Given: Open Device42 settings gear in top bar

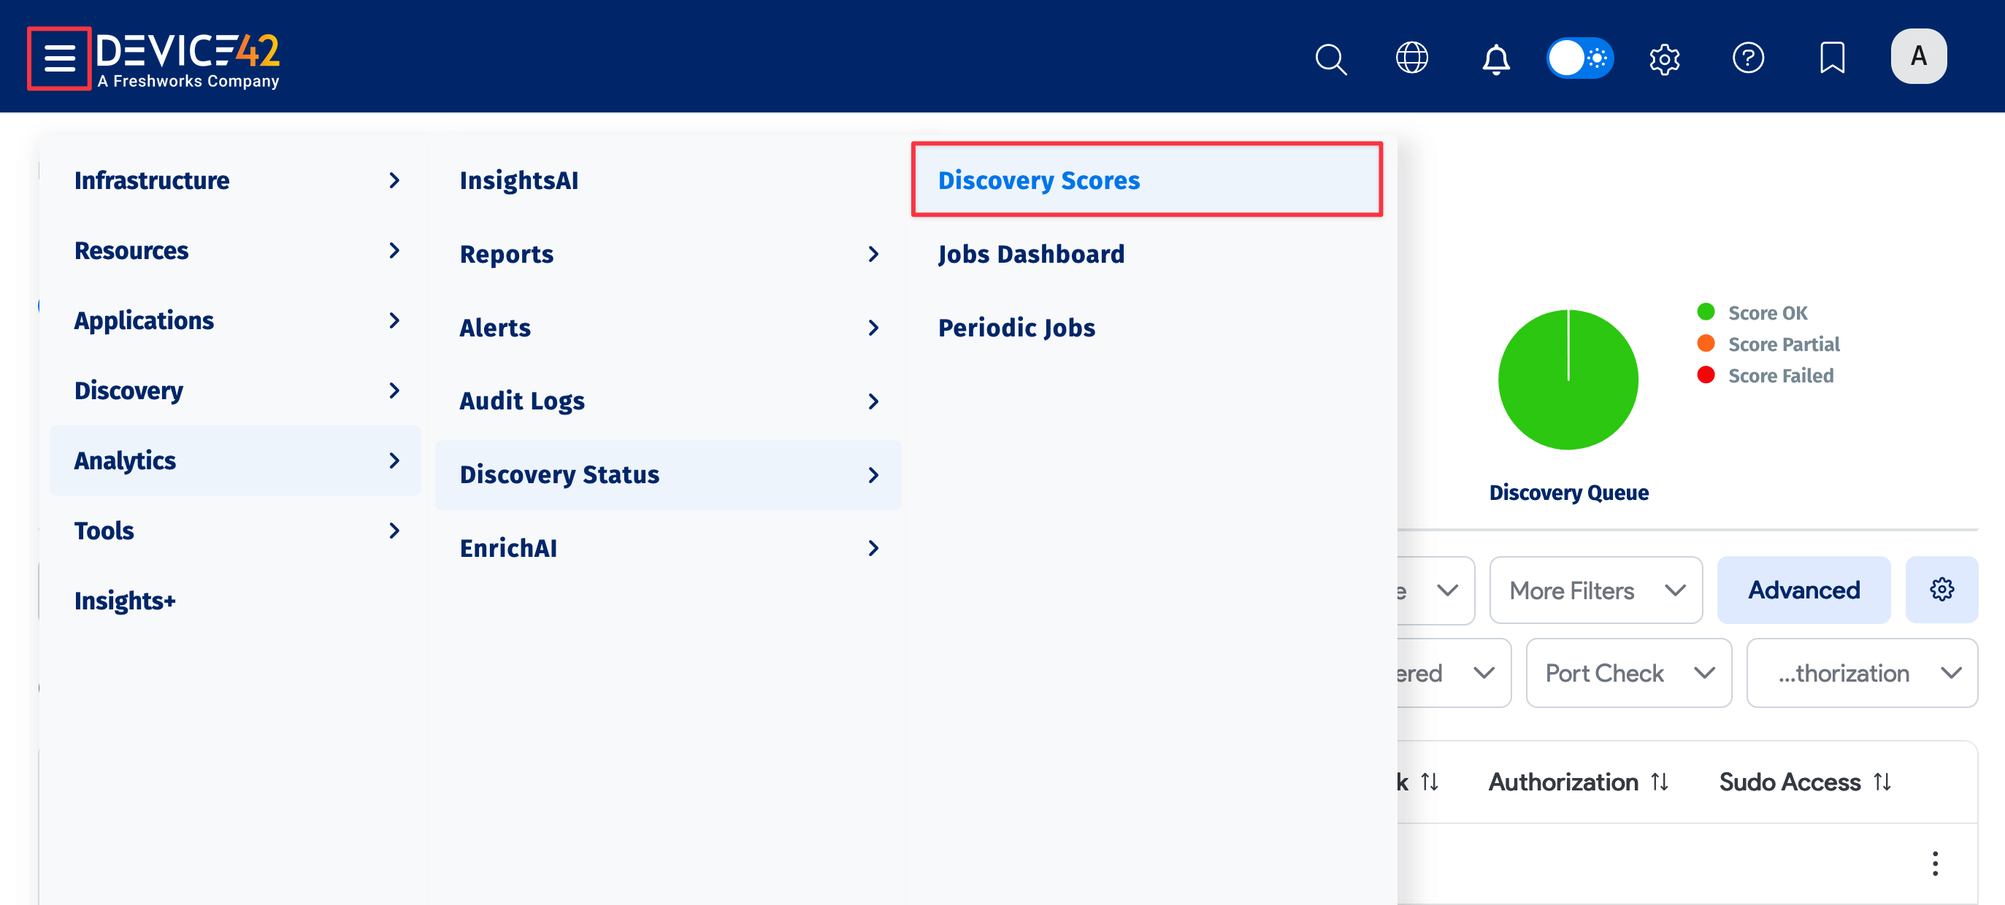Looking at the screenshot, I should coord(1665,58).
